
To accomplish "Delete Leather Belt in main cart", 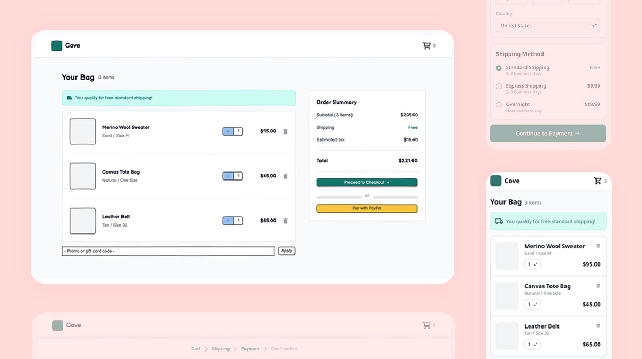I will [x=285, y=221].
